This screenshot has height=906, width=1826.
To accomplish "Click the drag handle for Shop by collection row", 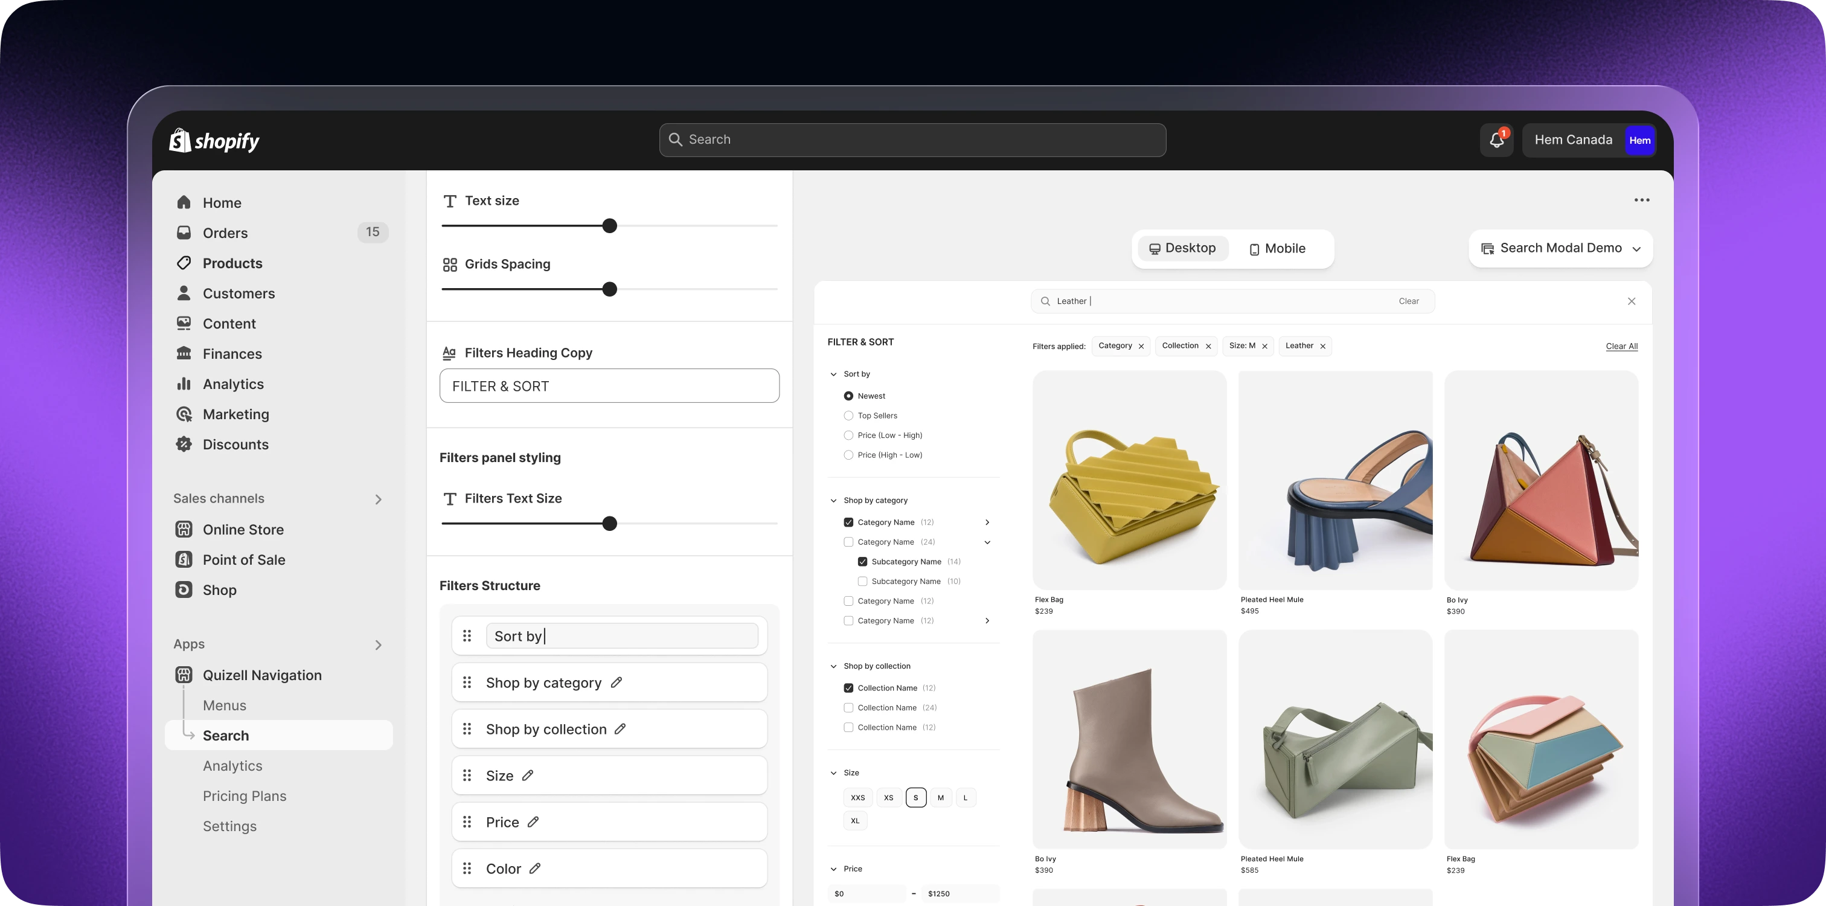I will point(467,729).
